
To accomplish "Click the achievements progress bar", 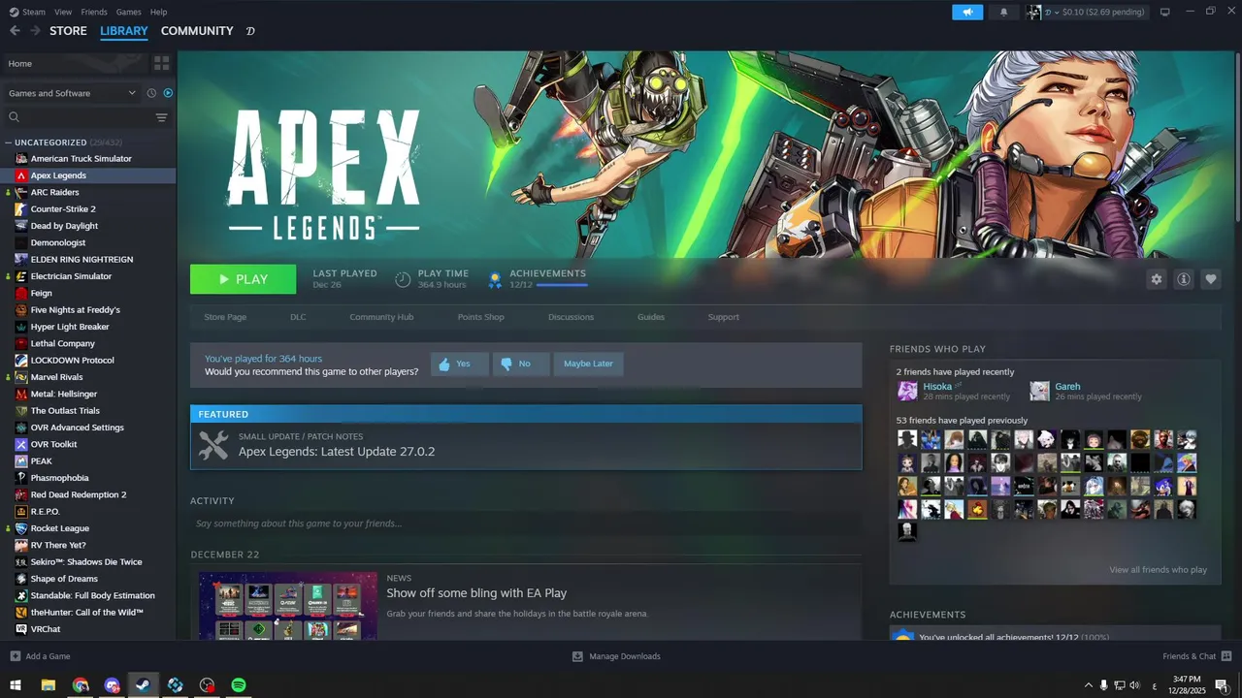I will click(562, 285).
